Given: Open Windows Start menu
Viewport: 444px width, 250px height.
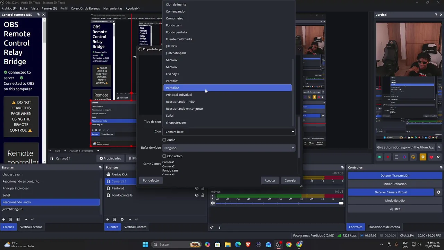Looking at the screenshot, I should [145, 244].
